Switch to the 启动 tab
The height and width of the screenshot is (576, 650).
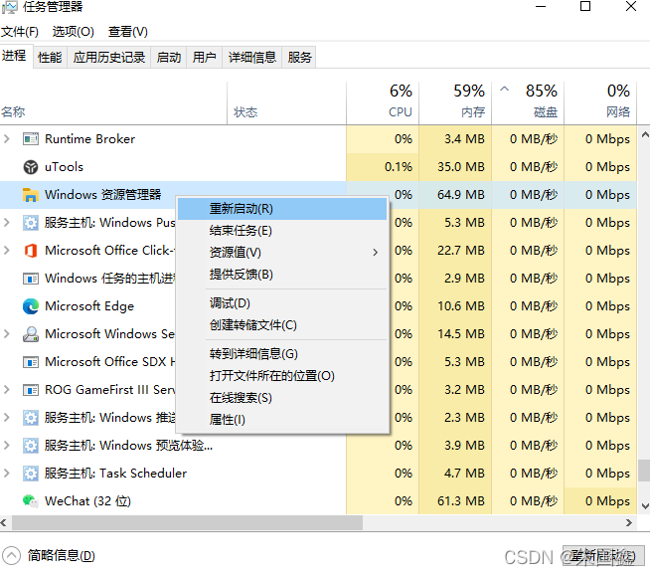click(169, 58)
